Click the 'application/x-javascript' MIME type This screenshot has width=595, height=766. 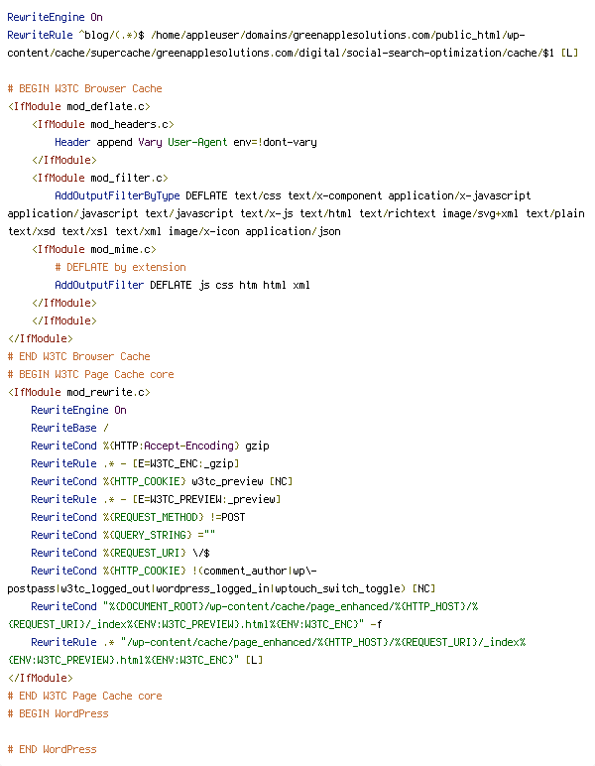point(459,195)
